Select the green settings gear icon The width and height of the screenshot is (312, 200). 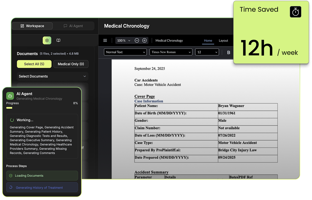[x=47, y=40]
